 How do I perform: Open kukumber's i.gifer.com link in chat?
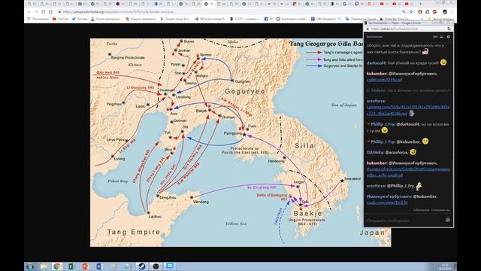click(384, 80)
